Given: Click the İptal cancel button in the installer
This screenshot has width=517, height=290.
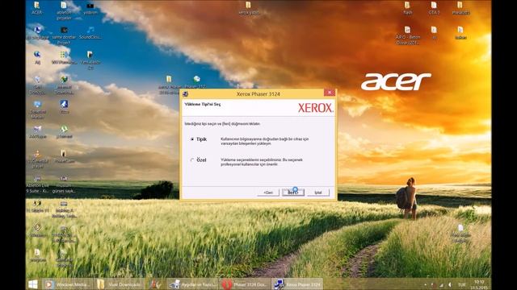Looking at the screenshot, I should click(318, 193).
